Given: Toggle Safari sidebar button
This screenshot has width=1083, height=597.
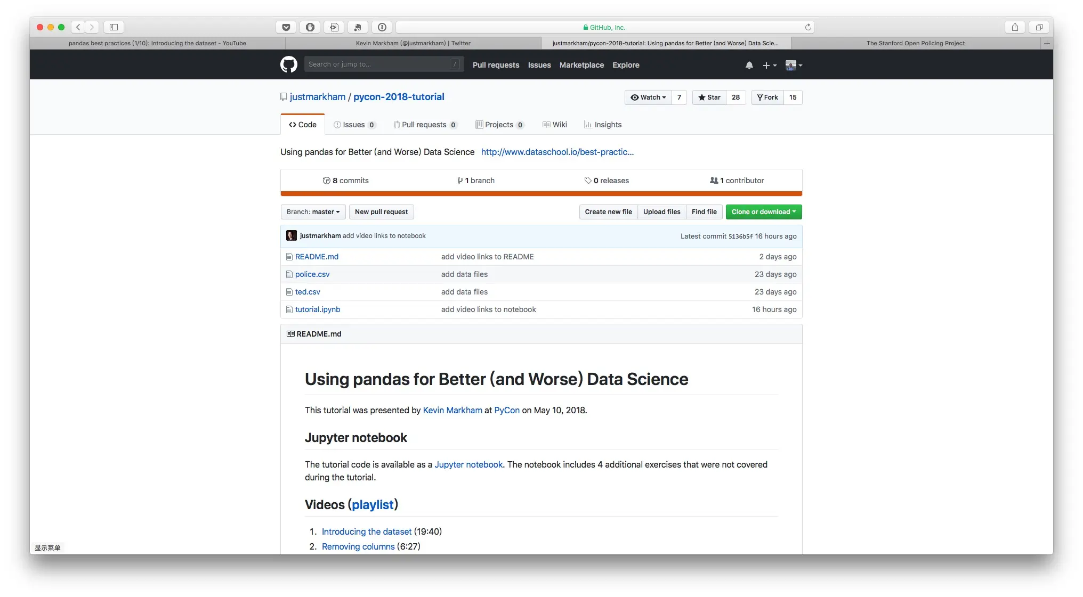Looking at the screenshot, I should click(x=114, y=27).
